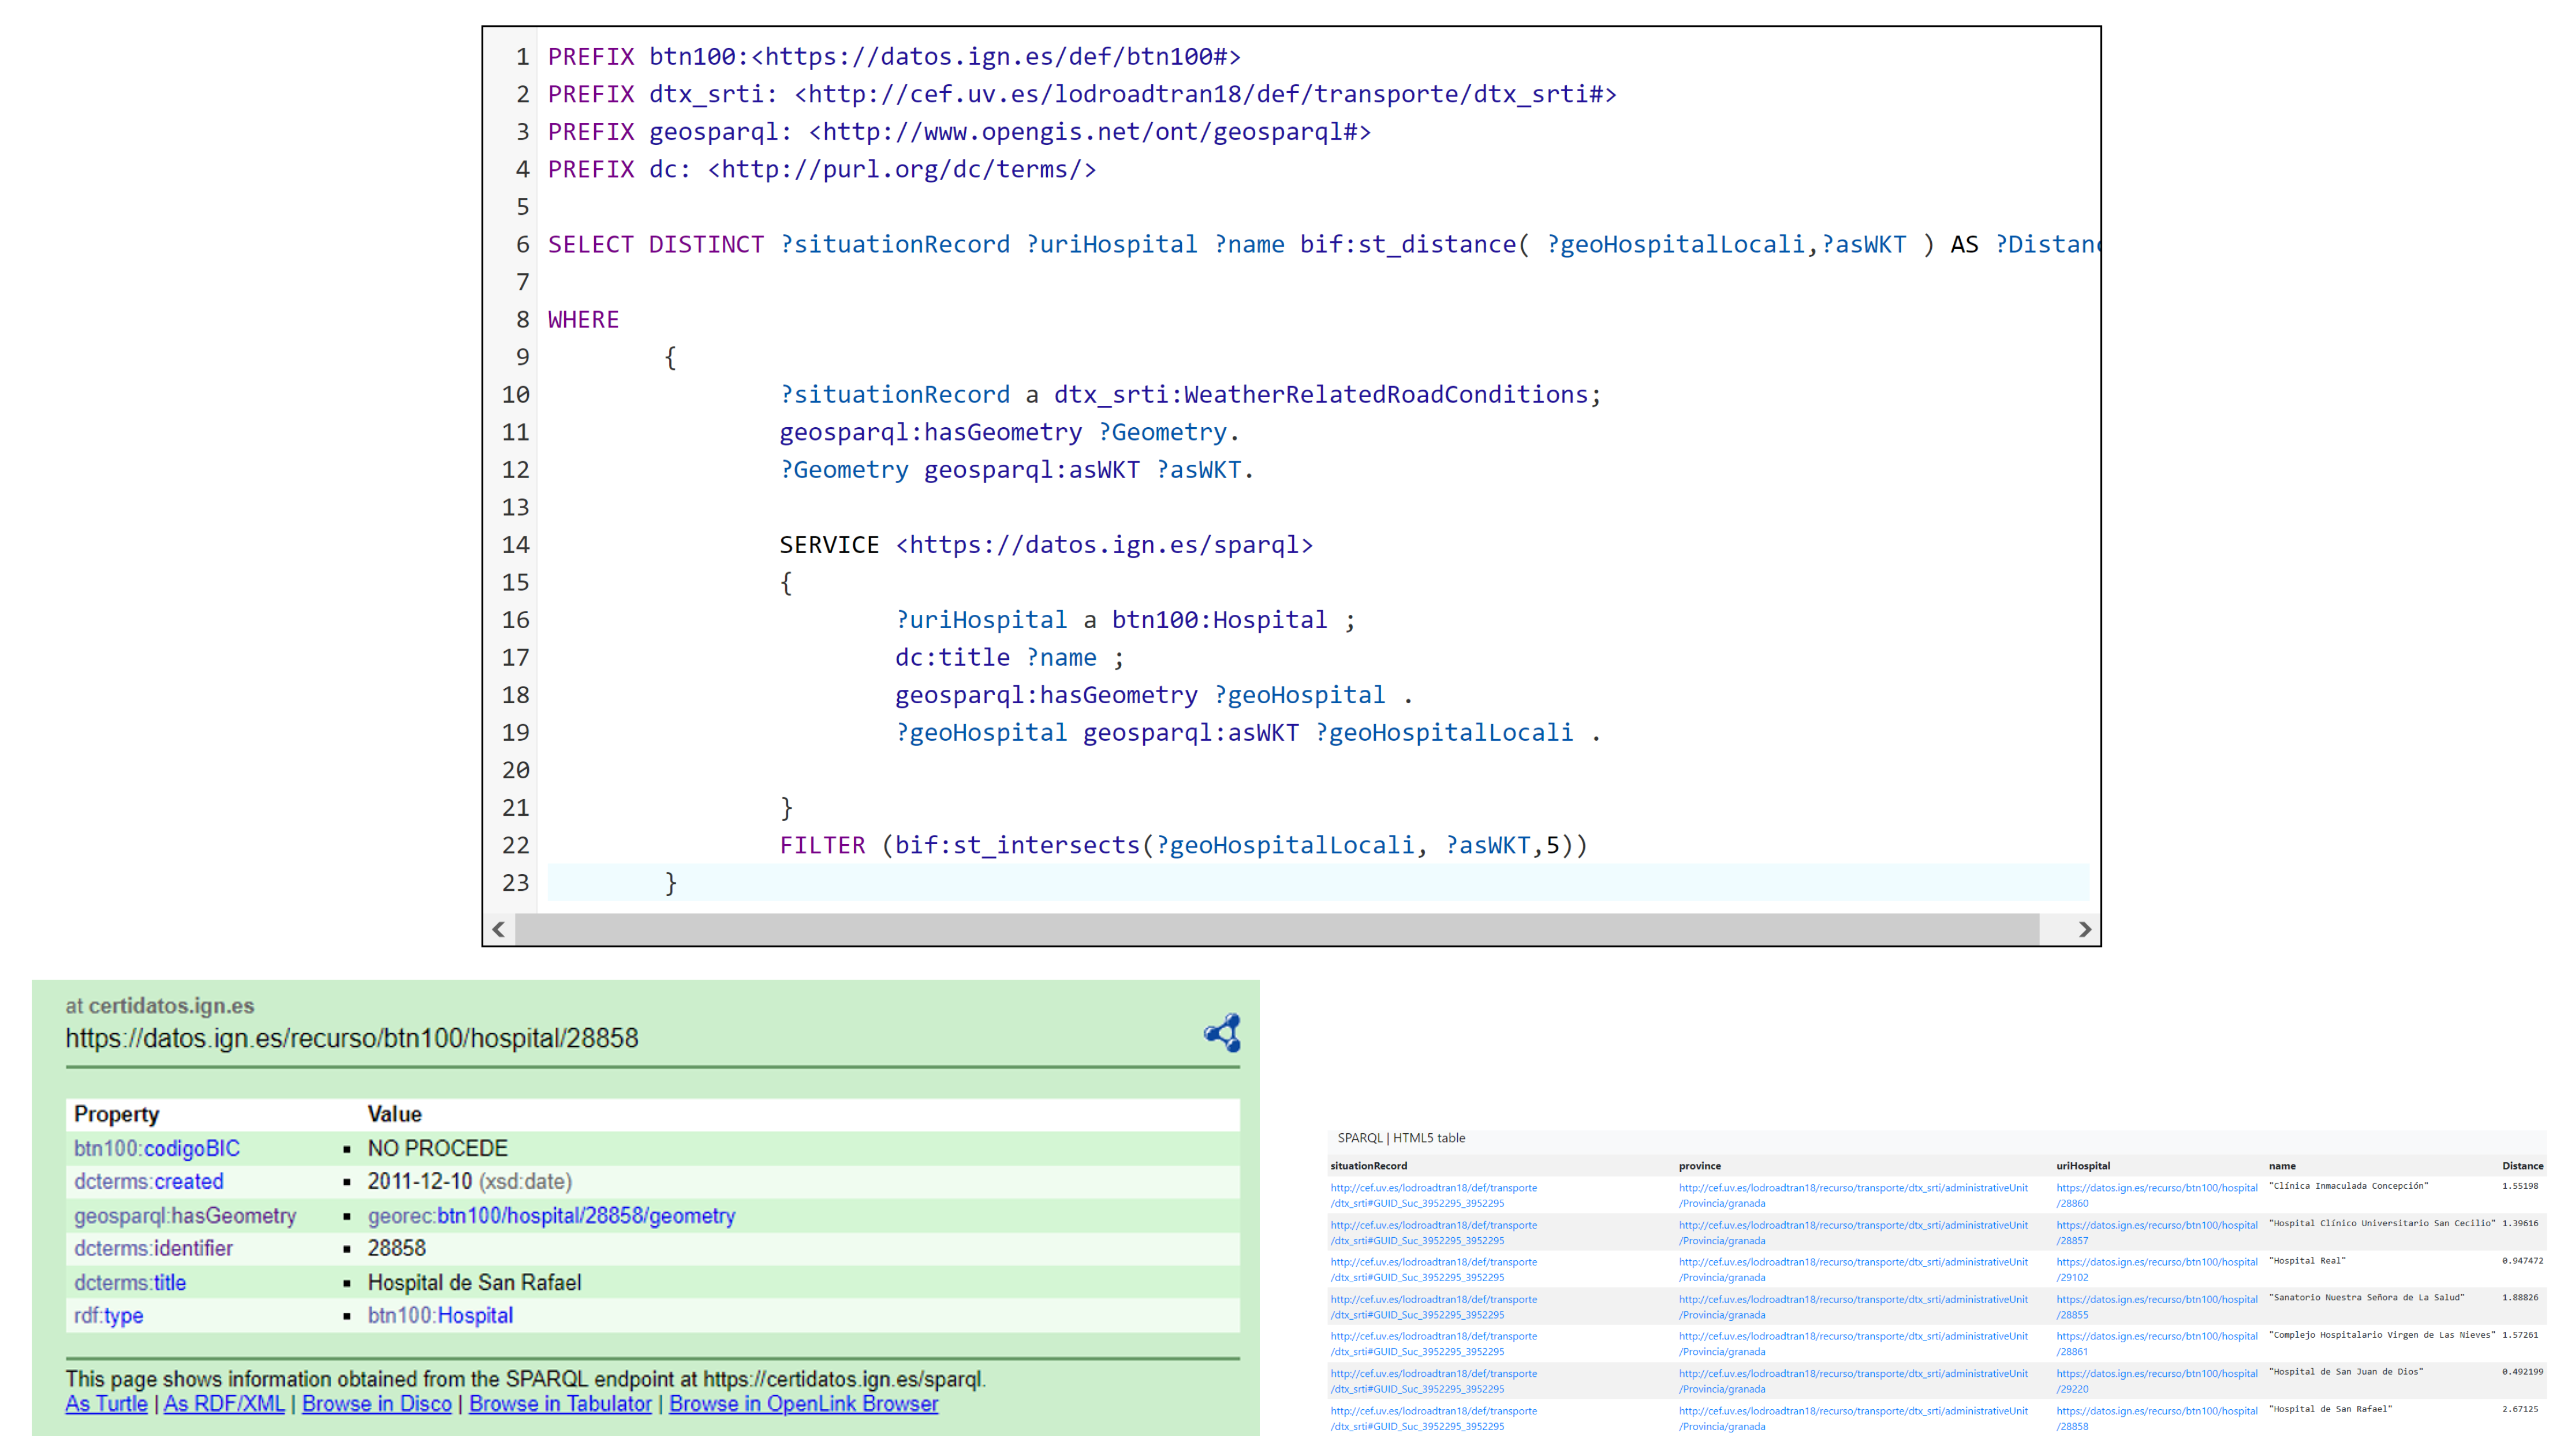Screen dimensions: 2575x1456
Task: Click the left scroll arrow of query editor
Action: point(498,929)
